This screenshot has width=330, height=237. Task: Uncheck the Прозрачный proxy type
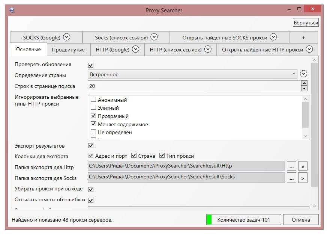point(93,116)
